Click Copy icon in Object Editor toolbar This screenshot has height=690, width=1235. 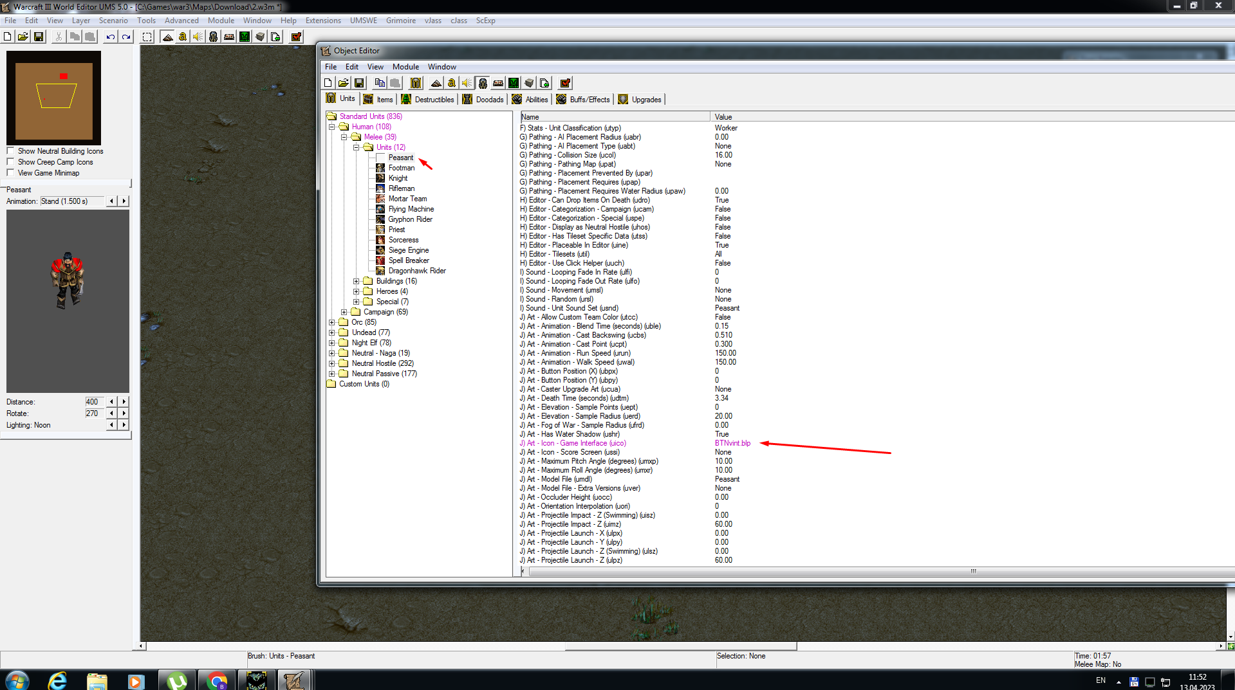point(380,83)
